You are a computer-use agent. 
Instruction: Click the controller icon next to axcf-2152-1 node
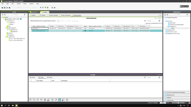pyautogui.click(x=6, y=19)
